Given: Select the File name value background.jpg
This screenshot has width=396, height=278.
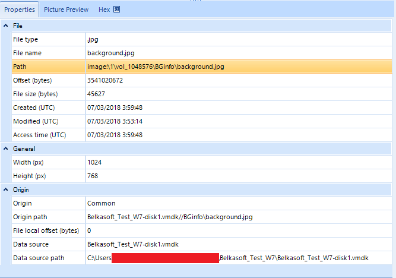Looking at the screenshot, I should click(112, 53).
